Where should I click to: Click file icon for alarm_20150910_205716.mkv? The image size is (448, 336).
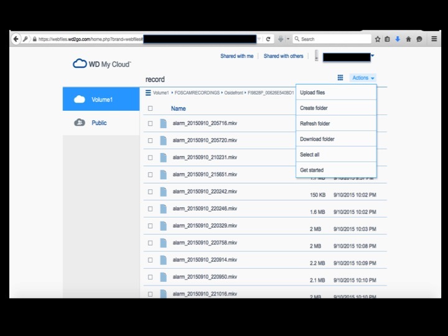[163, 123]
